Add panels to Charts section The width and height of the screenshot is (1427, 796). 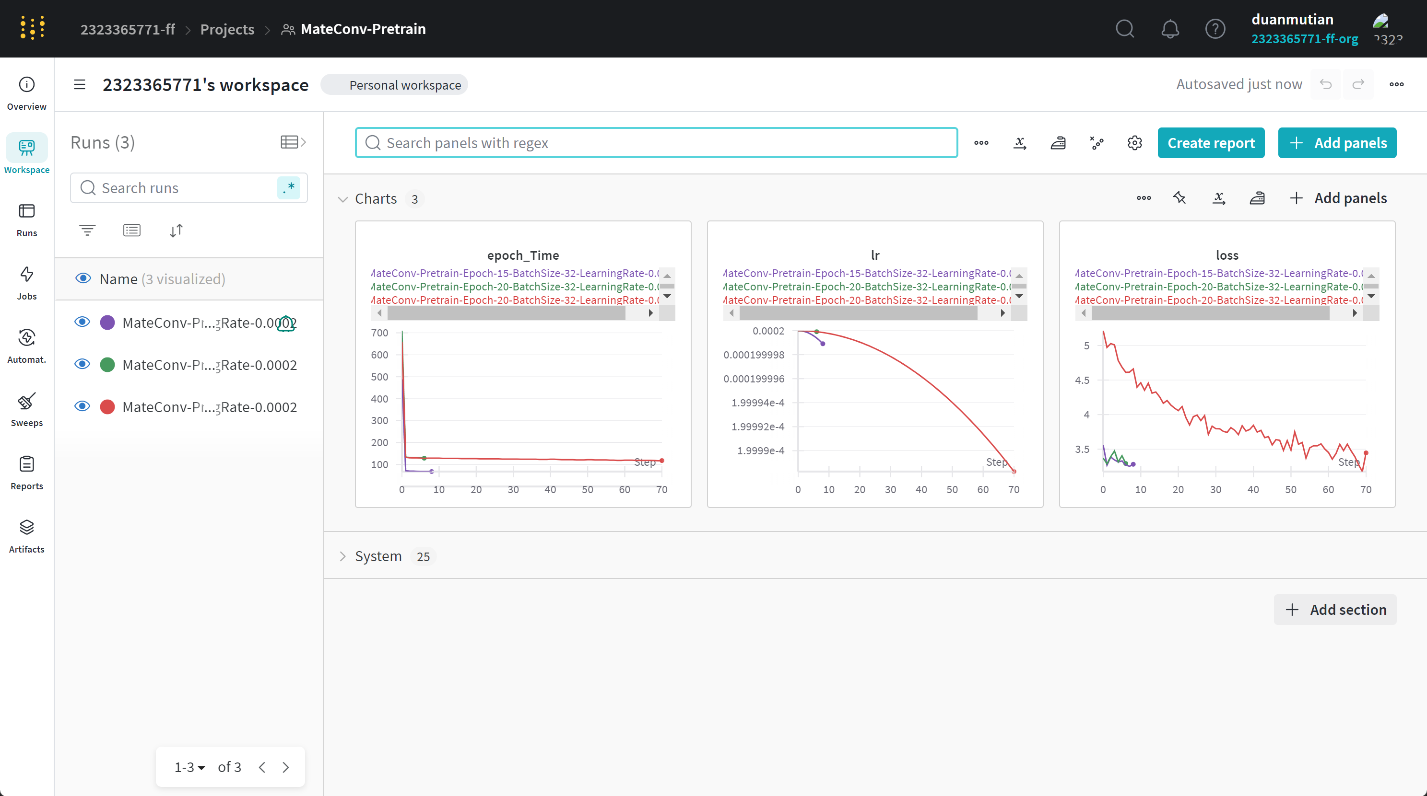1338,198
